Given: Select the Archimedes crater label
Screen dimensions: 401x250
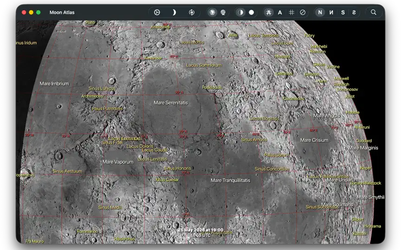Looking at the screenshot, I should click(x=92, y=96).
